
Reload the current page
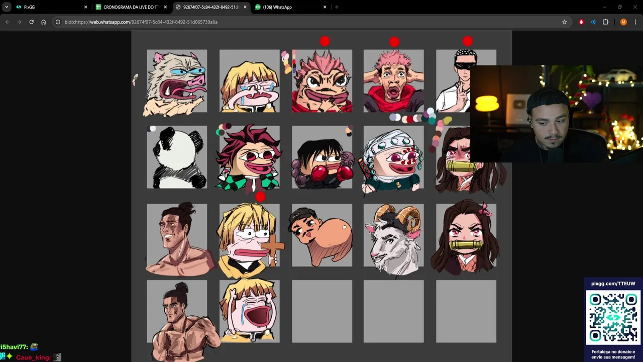click(31, 22)
